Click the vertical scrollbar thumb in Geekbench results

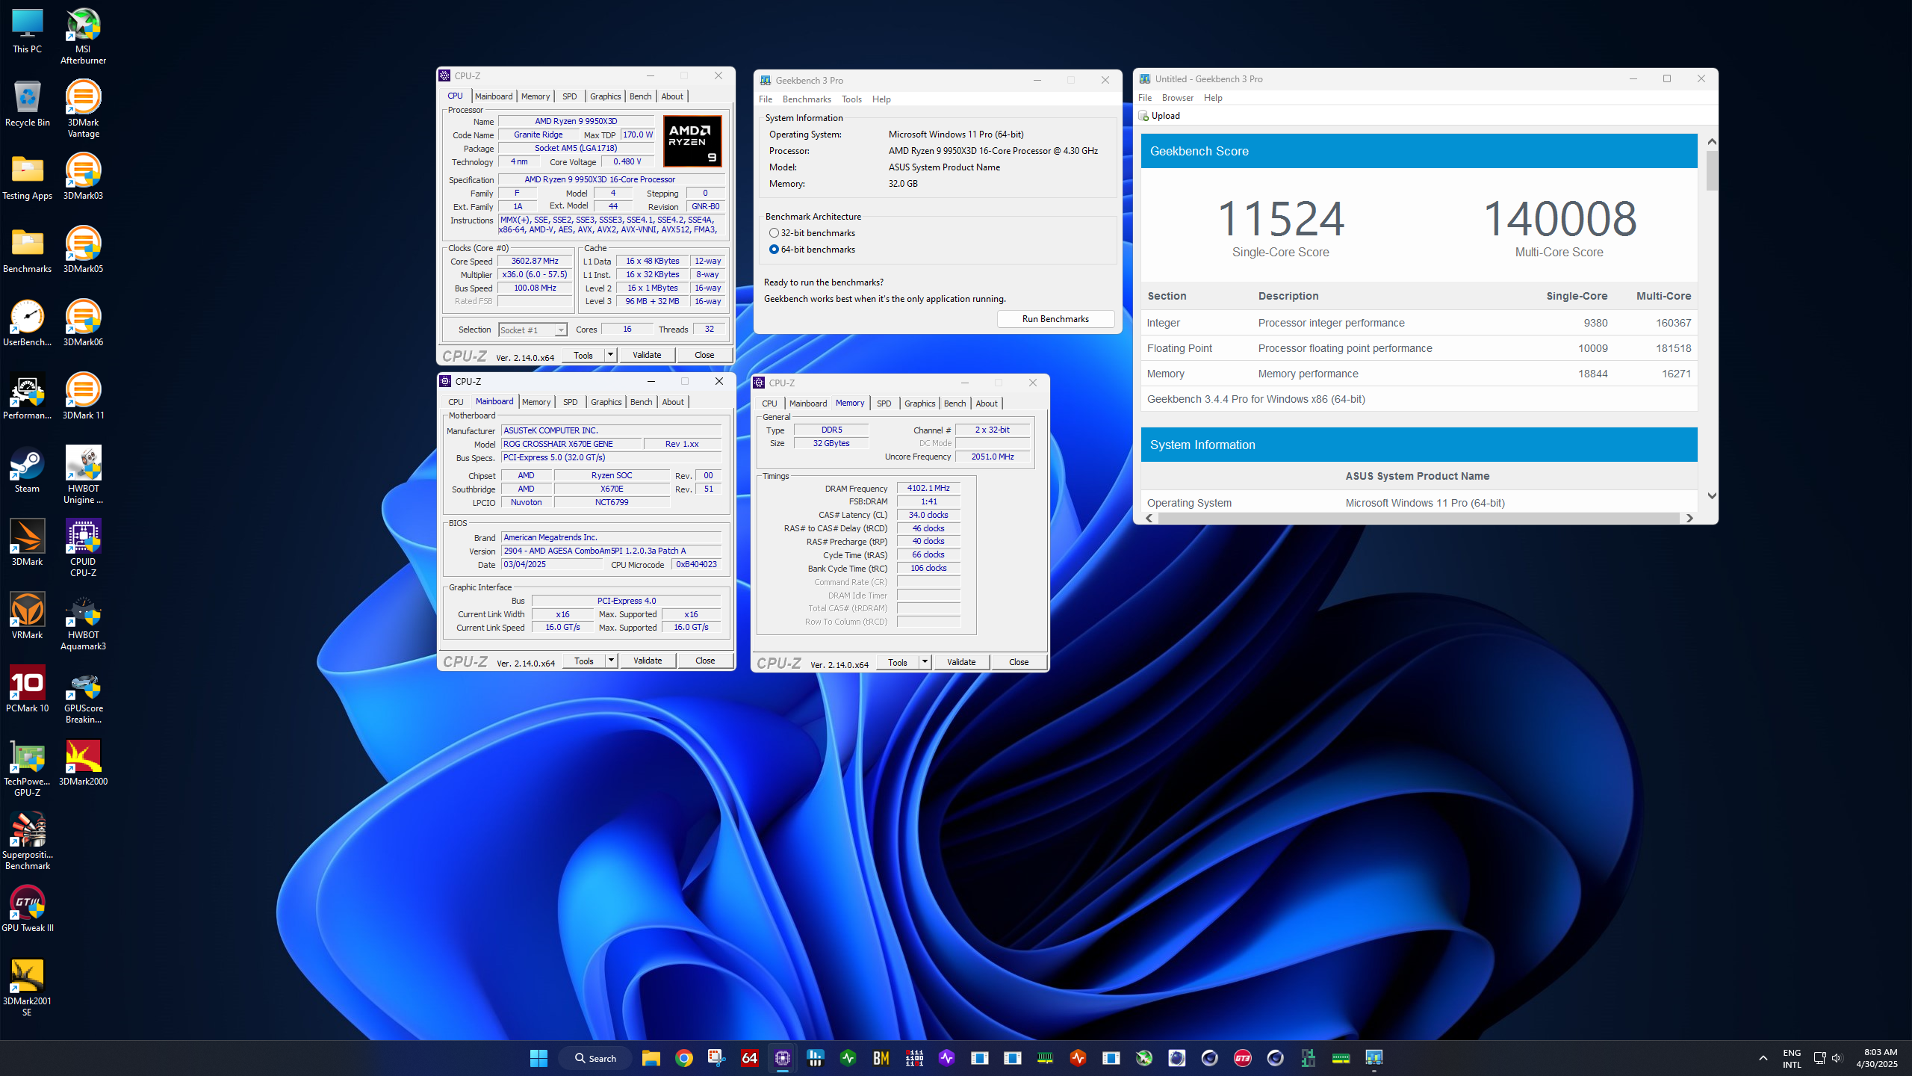[1712, 171]
